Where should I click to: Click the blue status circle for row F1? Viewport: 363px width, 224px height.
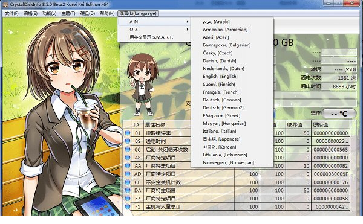tap(127, 206)
